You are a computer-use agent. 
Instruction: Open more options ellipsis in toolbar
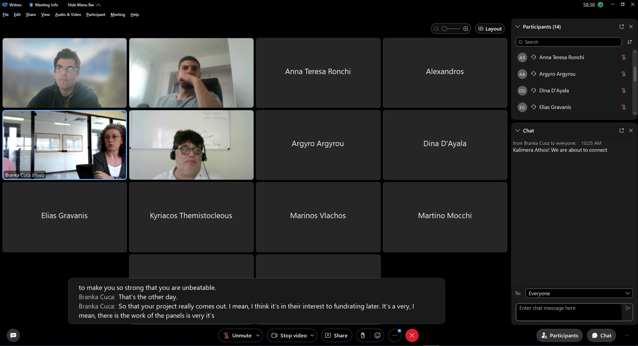[x=394, y=335]
